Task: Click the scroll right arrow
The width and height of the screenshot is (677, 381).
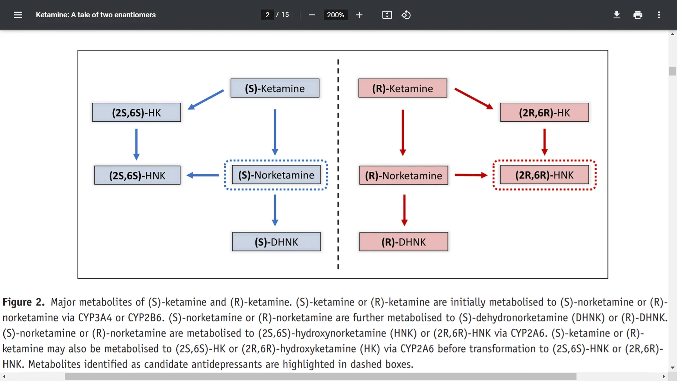Action: pyautogui.click(x=664, y=377)
